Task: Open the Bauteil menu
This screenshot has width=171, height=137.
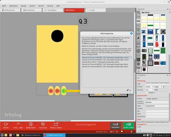Action: 24,6
